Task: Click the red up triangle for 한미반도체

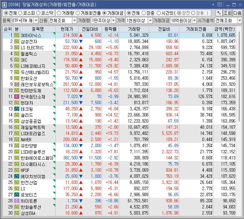Action: (x=81, y=91)
